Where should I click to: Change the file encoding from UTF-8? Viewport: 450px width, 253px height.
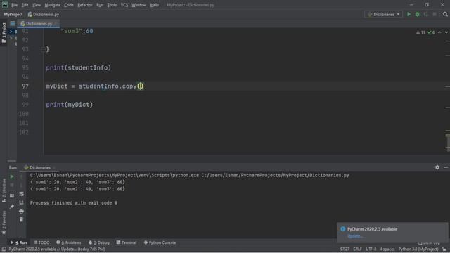(x=371, y=249)
